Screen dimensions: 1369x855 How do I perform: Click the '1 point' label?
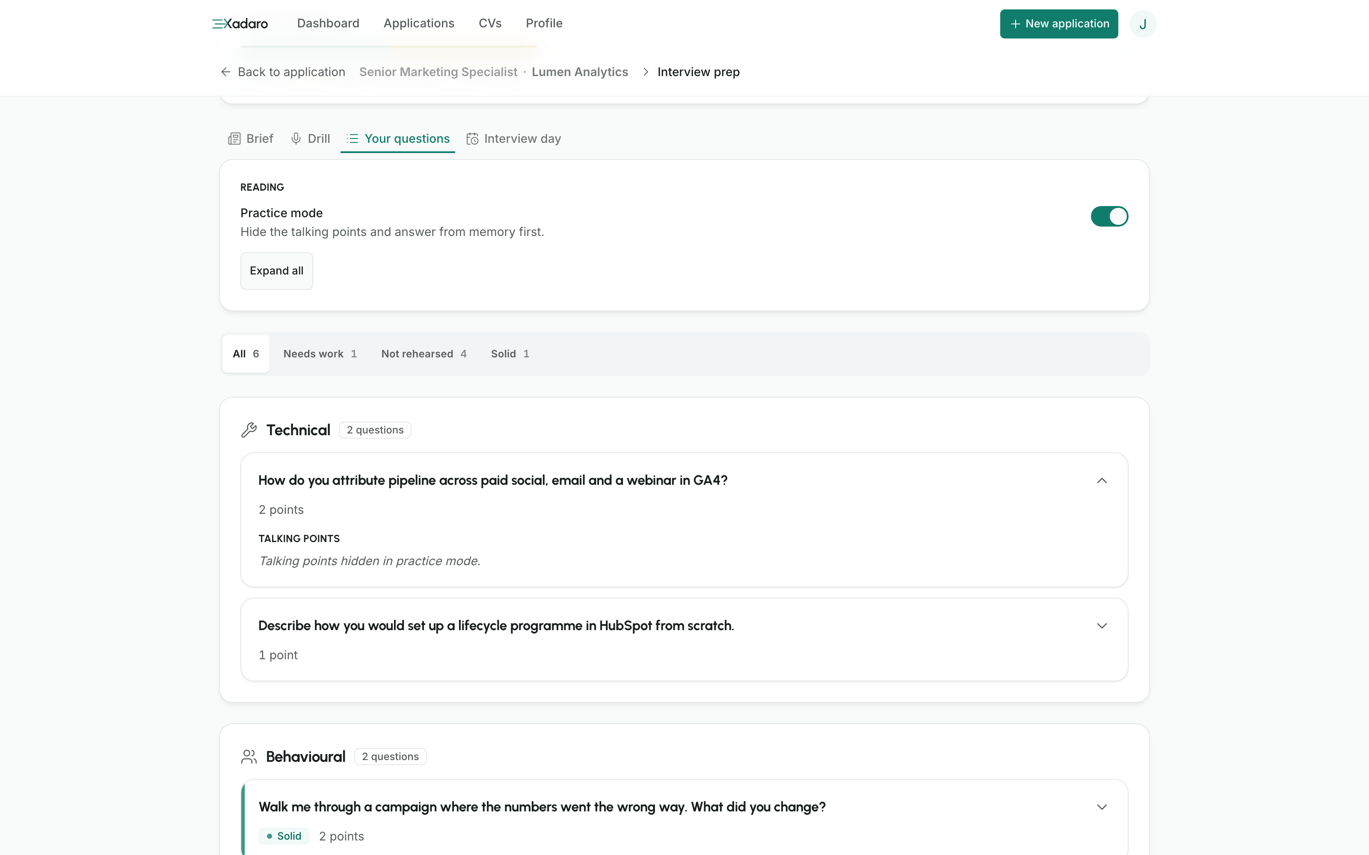tap(278, 655)
